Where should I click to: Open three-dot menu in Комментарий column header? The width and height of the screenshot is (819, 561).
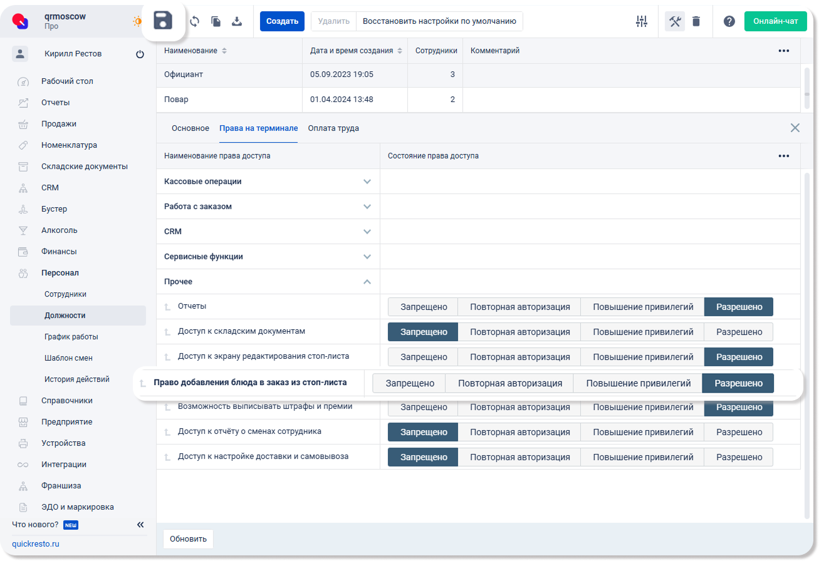coord(784,51)
